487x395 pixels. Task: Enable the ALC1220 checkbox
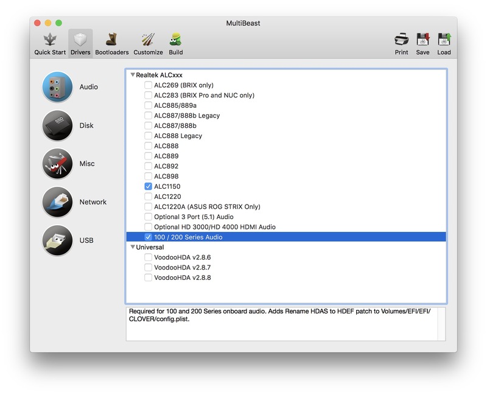[148, 197]
